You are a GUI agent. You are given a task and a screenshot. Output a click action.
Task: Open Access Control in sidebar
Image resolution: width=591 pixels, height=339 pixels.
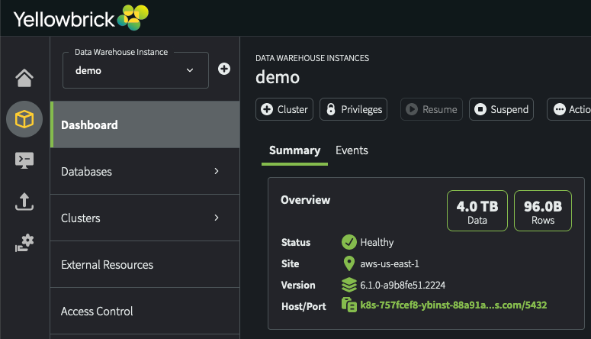click(x=97, y=311)
